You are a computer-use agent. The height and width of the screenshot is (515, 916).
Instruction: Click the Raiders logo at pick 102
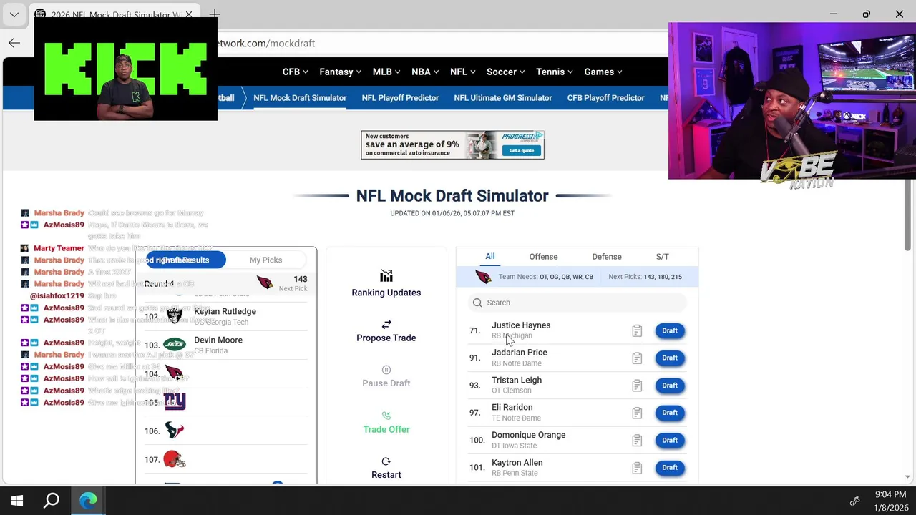pyautogui.click(x=175, y=316)
